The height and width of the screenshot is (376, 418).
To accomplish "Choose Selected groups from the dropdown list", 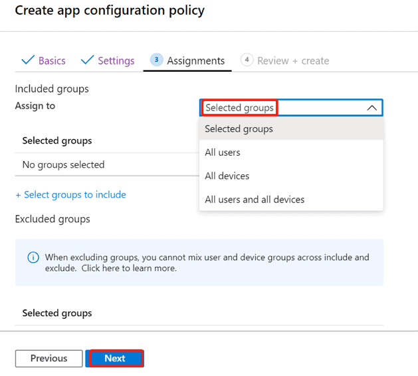I will pos(291,129).
